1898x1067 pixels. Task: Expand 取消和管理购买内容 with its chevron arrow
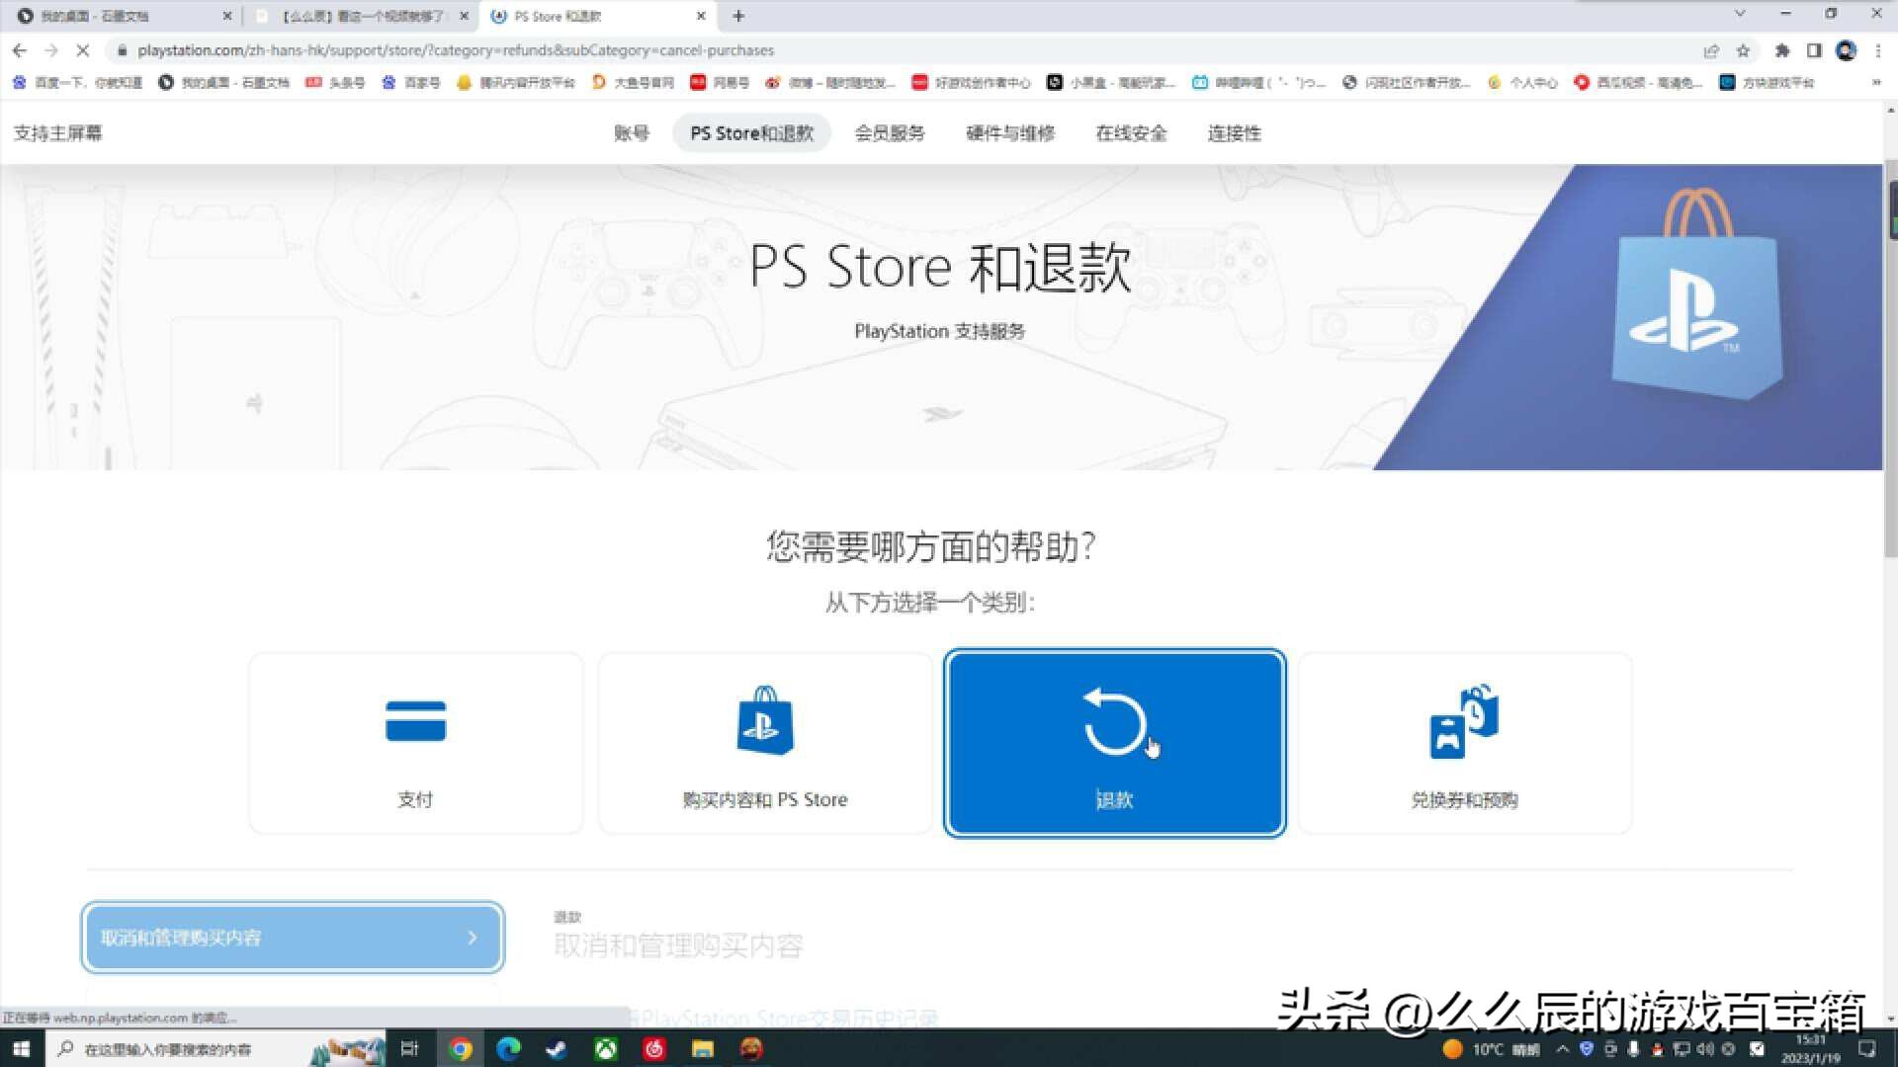[x=474, y=938]
